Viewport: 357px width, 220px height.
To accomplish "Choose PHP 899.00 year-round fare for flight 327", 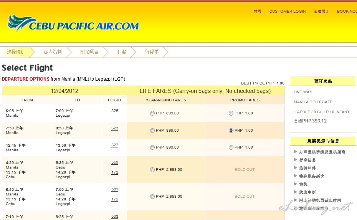I will point(152,147).
